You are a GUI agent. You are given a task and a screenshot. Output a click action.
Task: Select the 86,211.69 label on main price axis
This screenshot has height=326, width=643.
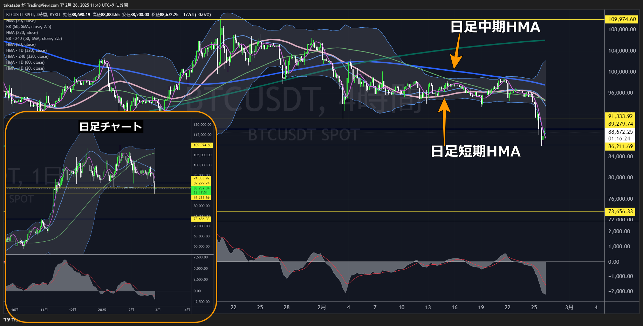tap(620, 146)
